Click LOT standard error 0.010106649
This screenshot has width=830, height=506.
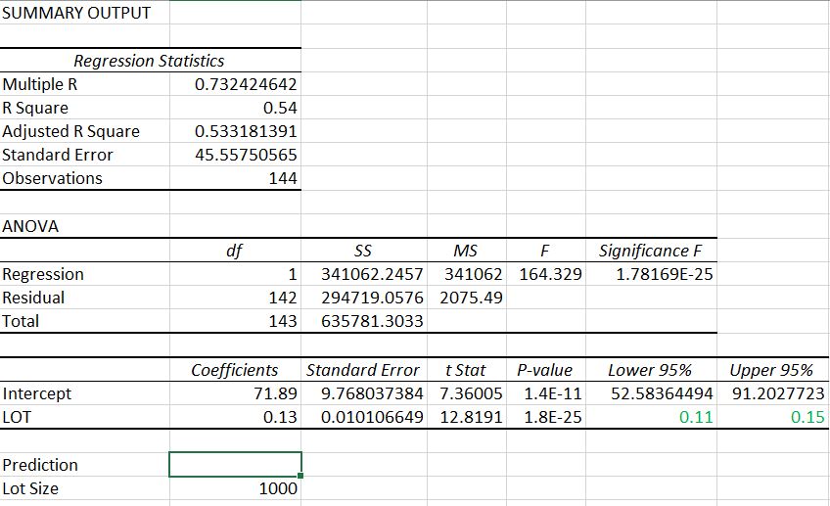(x=372, y=417)
